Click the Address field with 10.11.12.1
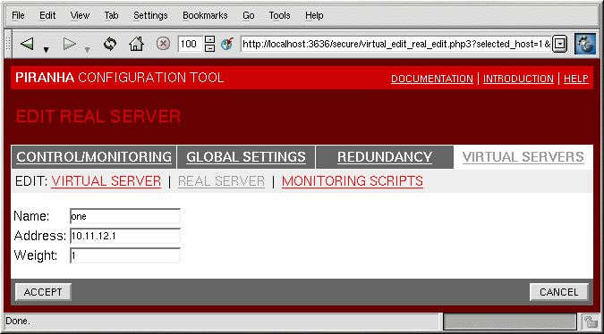Image resolution: width=604 pixels, height=334 pixels. (x=125, y=236)
